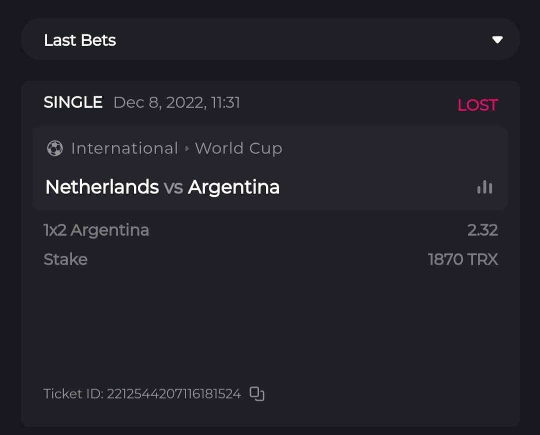The height and width of the screenshot is (435, 540).
Task: Click the 1870 TRX stake amount
Action: tap(463, 260)
